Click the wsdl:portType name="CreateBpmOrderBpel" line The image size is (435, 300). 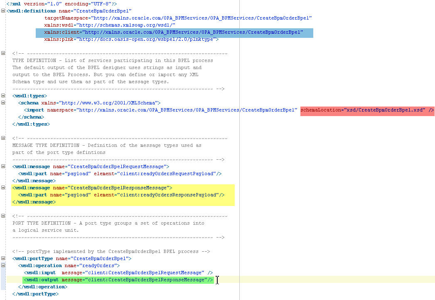[72, 259]
